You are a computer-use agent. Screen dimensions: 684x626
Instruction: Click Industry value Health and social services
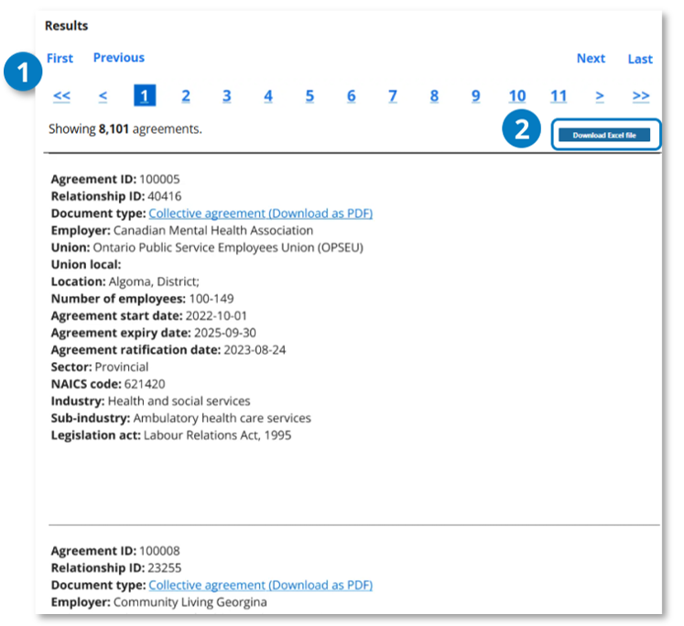click(179, 401)
